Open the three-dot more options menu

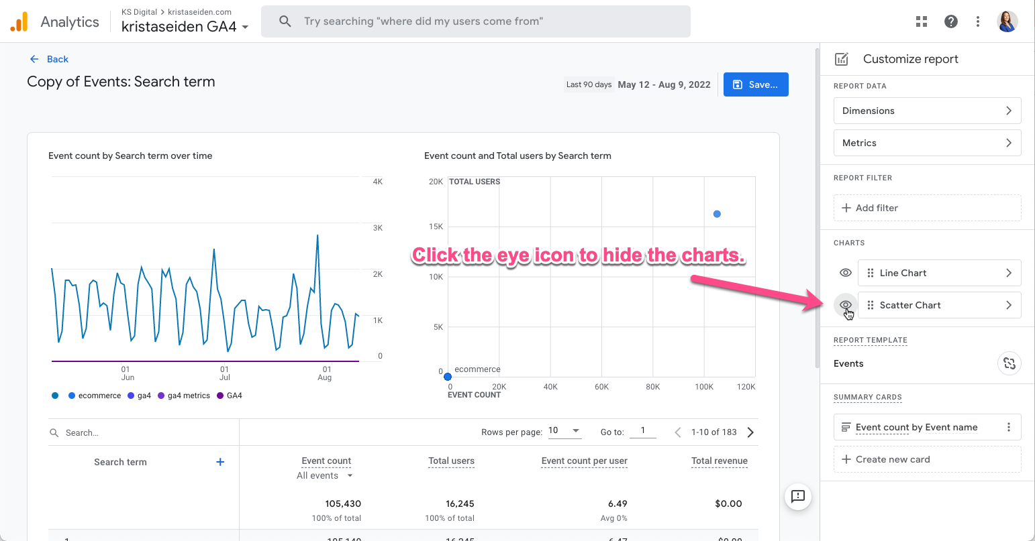(x=978, y=21)
